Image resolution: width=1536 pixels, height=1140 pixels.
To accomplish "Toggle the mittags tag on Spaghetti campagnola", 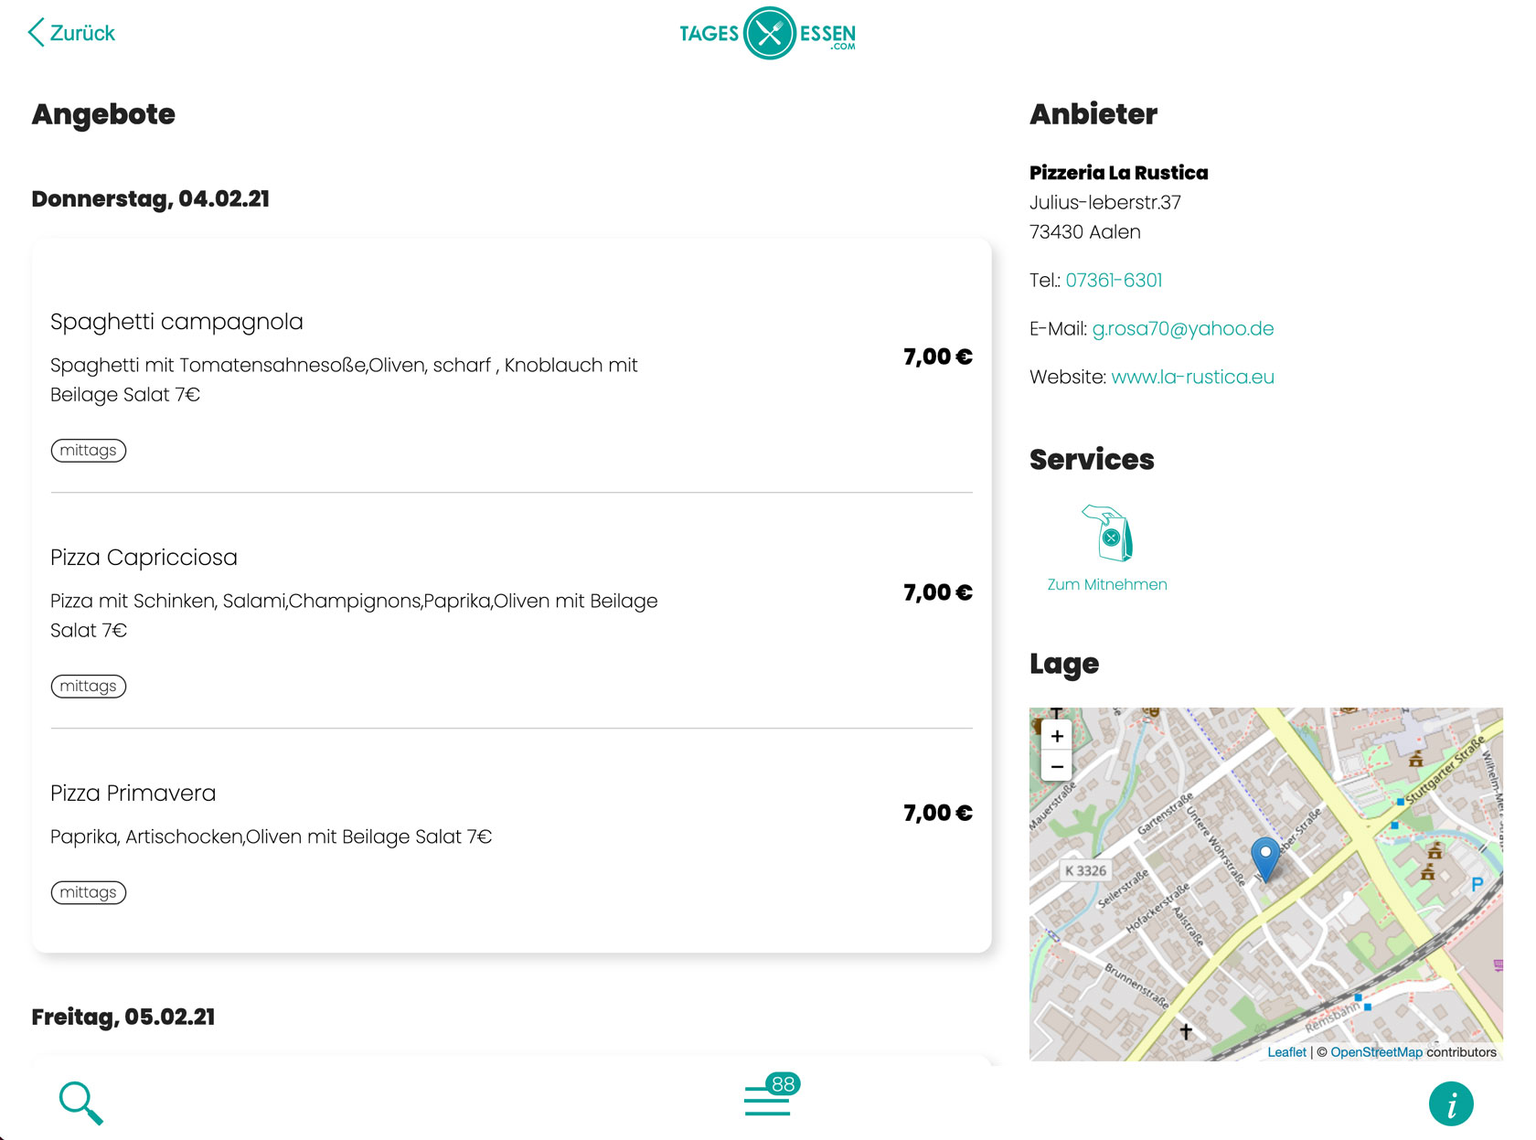I will (x=88, y=450).
